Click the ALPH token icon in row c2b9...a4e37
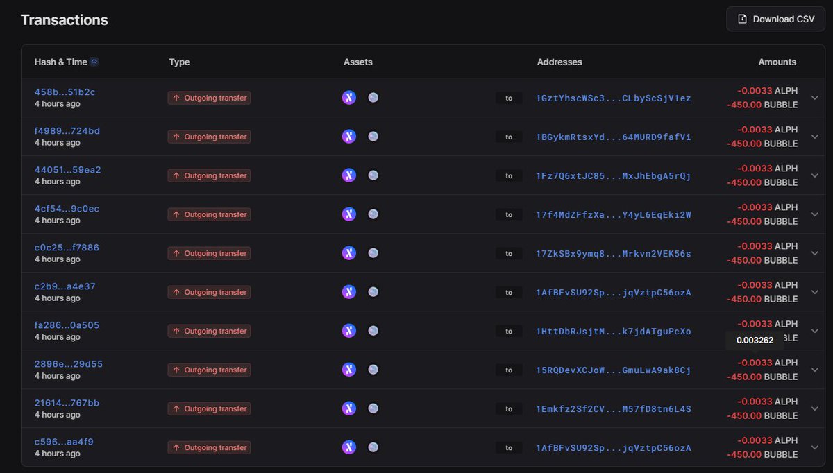 click(x=349, y=292)
